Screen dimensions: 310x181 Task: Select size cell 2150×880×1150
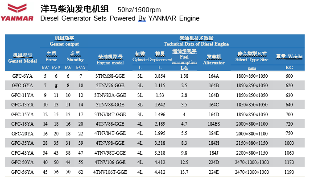pos(252,143)
